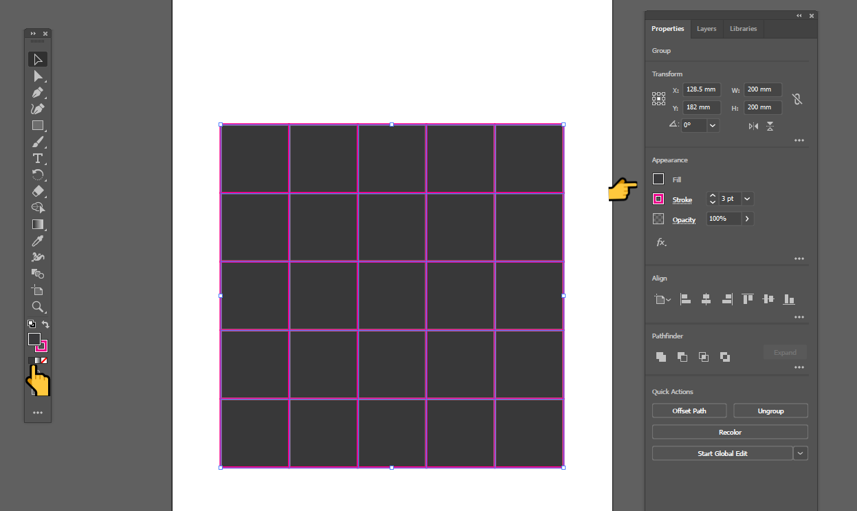The width and height of the screenshot is (857, 511).
Task: Select the Selection tool arrow
Action: [38, 59]
